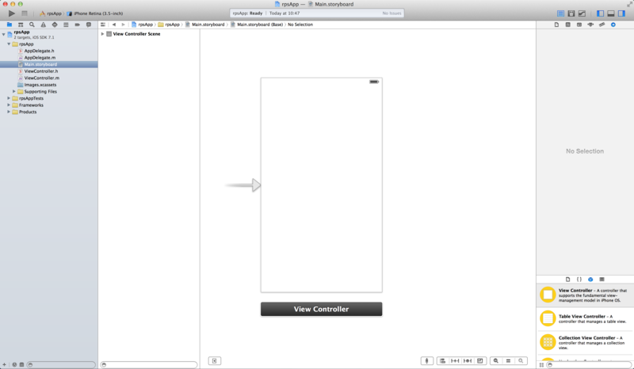Viewport: 634px width, 369px height.
Task: Click the object library filter field
Action: [589, 365]
